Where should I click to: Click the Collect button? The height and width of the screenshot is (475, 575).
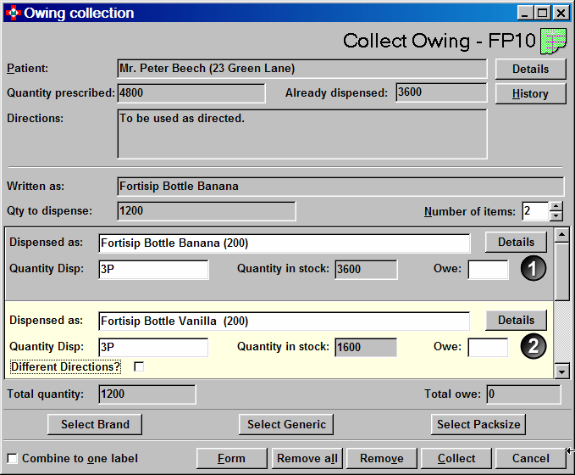456,458
